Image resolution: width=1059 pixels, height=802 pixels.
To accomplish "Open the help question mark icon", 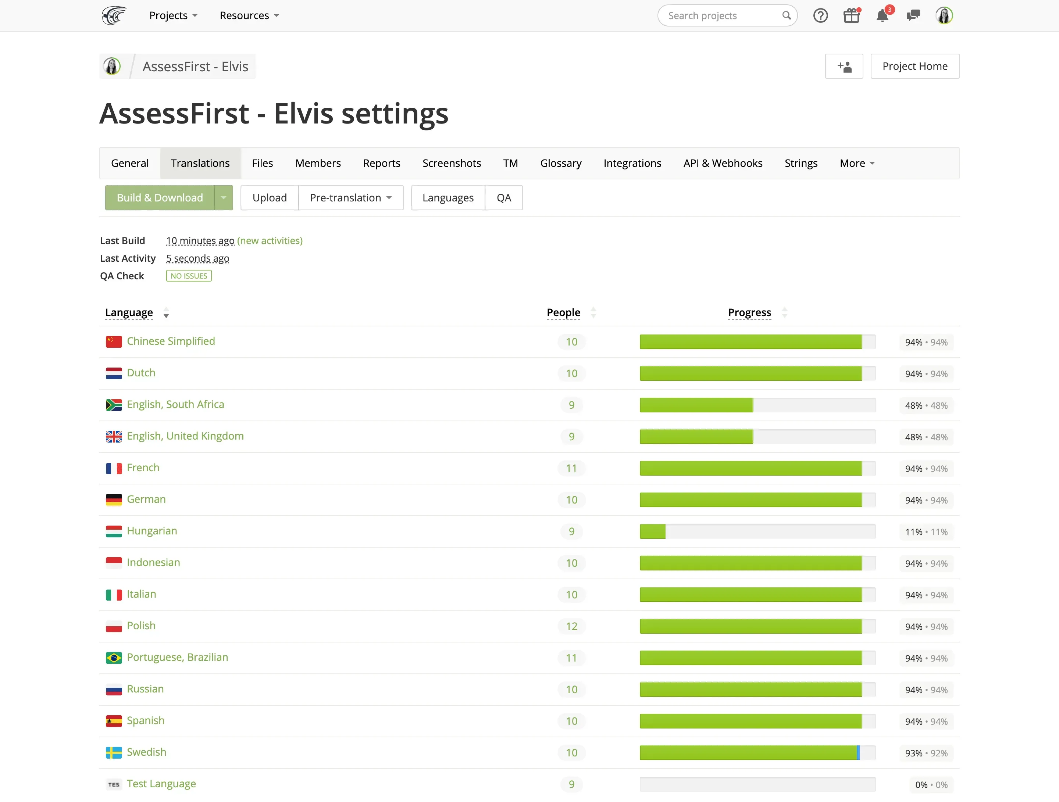I will [820, 16].
